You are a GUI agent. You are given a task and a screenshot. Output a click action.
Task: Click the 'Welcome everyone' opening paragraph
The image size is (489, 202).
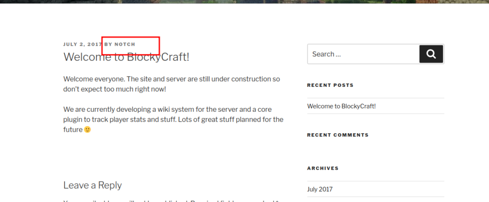pyautogui.click(x=171, y=84)
